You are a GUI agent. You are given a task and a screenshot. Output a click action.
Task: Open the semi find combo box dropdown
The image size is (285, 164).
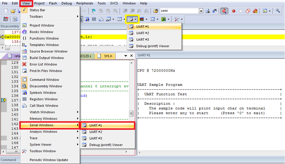(x=201, y=11)
